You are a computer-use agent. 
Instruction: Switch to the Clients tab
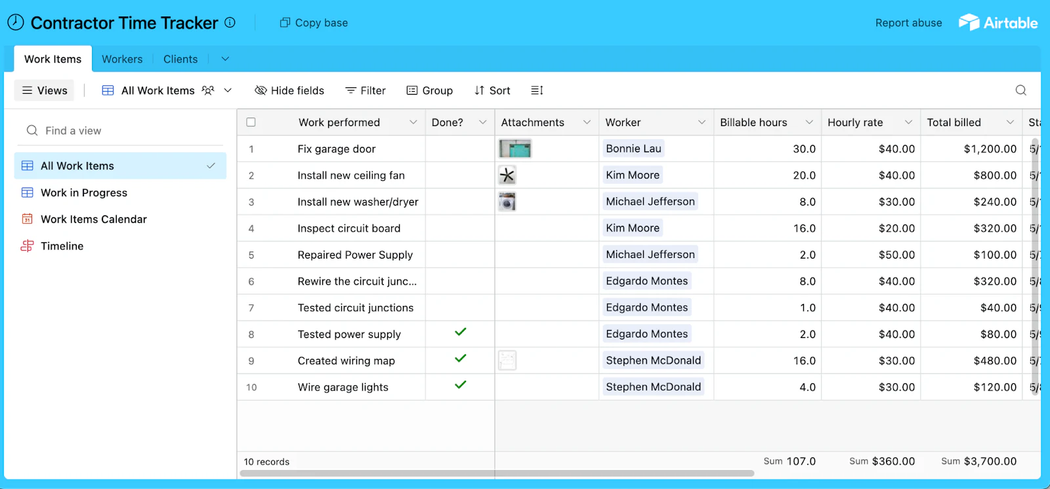click(x=180, y=59)
